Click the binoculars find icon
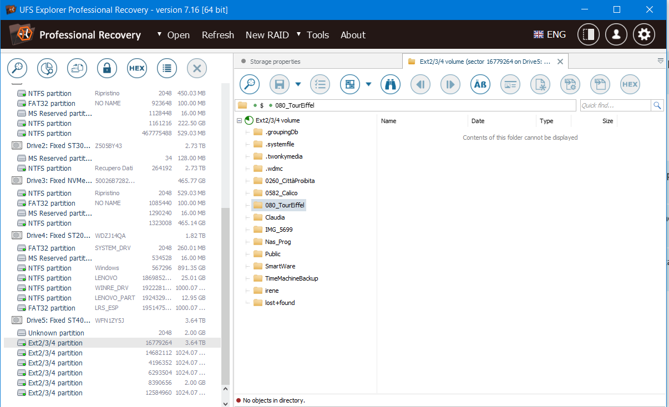 click(x=391, y=84)
